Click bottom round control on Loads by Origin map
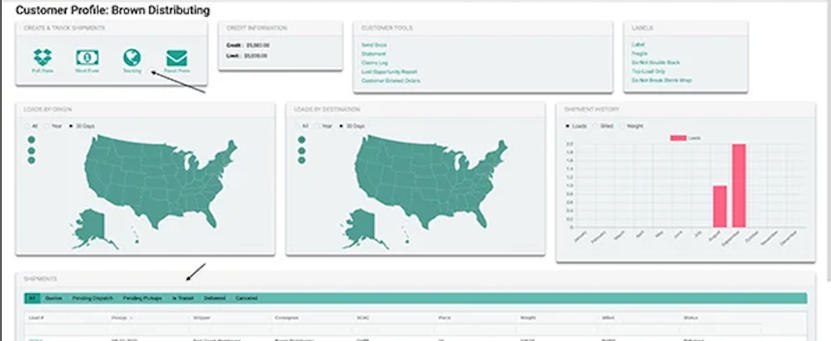This screenshot has width=831, height=341. (x=31, y=160)
